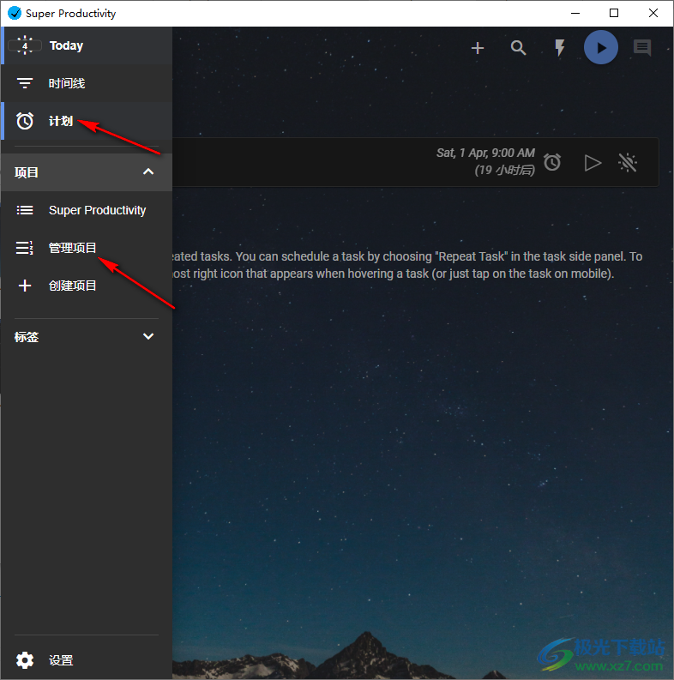Select 计划 in the side navigation
The width and height of the screenshot is (674, 680).
pos(60,121)
